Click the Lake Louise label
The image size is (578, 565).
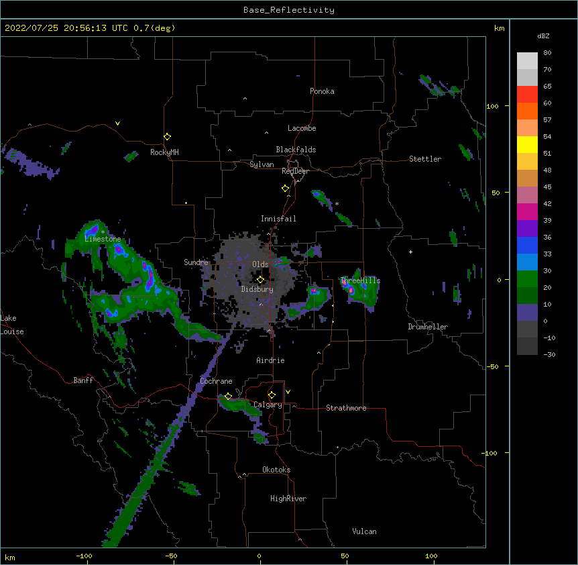(12, 325)
